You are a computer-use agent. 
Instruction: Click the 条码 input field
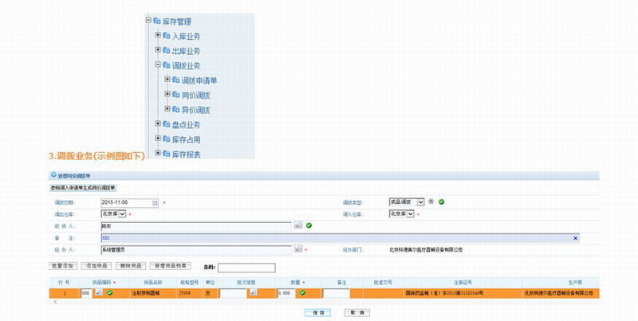tap(246, 268)
